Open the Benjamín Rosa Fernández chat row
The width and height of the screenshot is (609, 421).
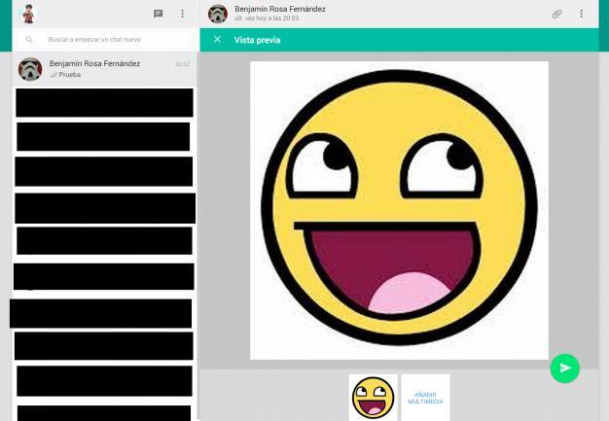105,69
